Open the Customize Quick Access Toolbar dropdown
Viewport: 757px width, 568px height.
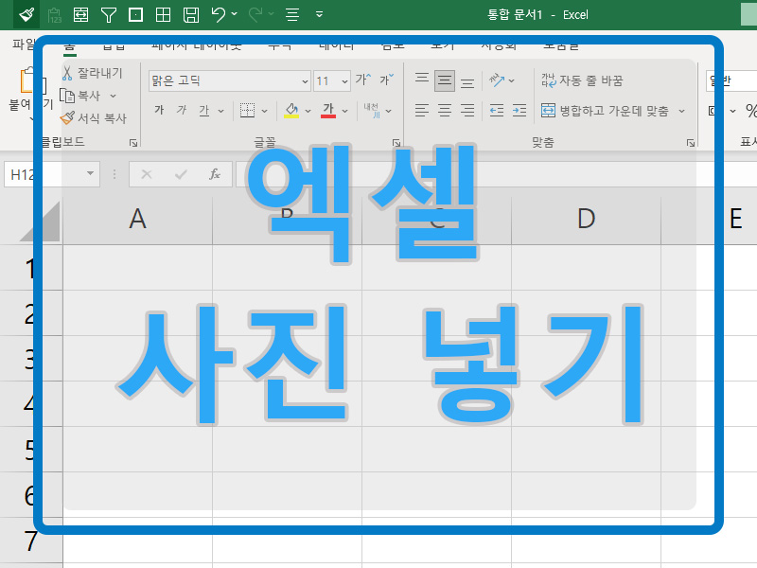tap(319, 14)
